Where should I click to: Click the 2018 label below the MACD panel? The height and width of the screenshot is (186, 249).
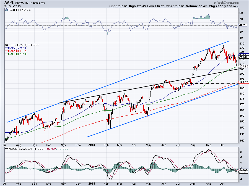(92, 184)
